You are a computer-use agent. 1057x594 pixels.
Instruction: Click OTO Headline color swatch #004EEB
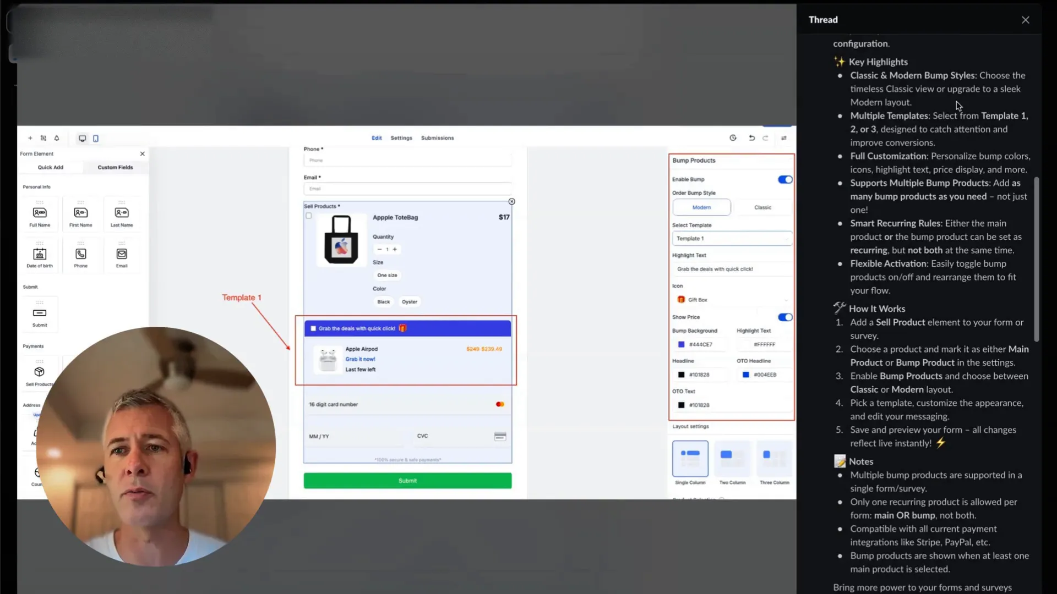746,375
